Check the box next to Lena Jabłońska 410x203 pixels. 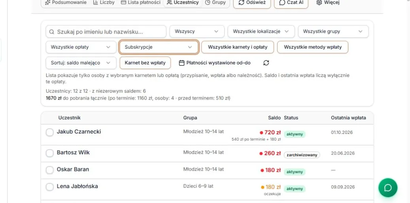click(50, 187)
